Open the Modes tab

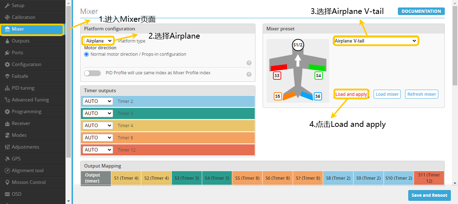33,135
